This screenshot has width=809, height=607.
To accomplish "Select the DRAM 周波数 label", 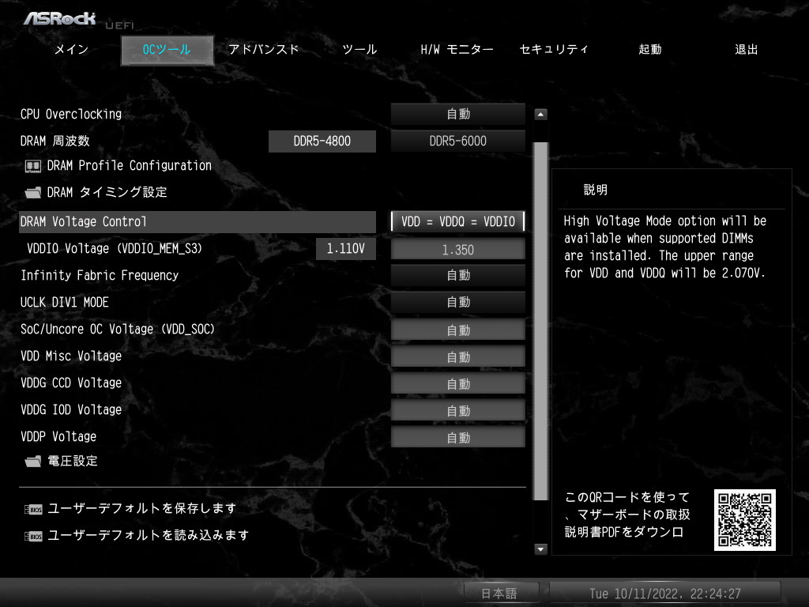I will click(55, 141).
